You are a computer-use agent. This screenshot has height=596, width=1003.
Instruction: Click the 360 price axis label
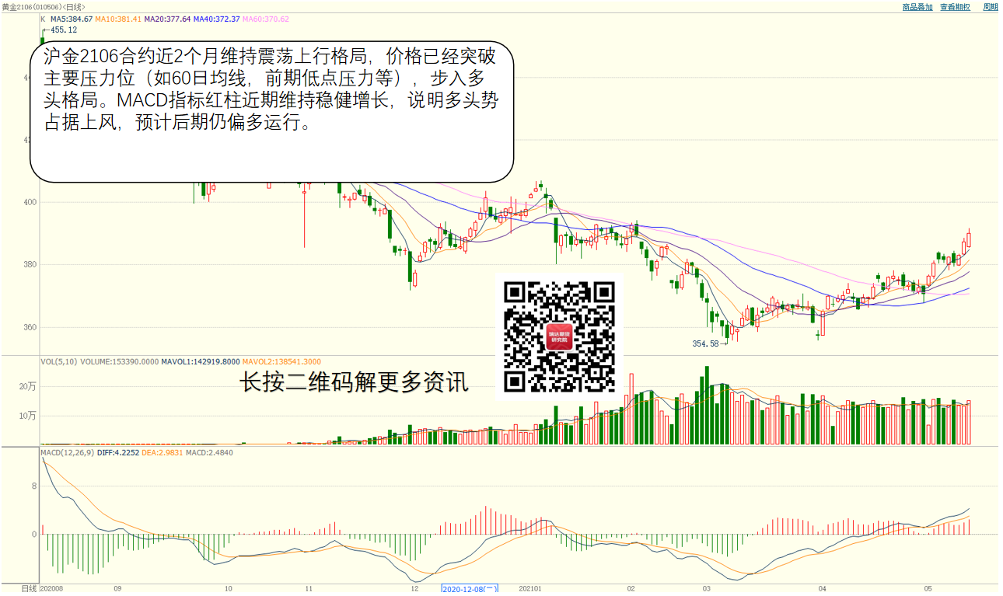(x=30, y=327)
